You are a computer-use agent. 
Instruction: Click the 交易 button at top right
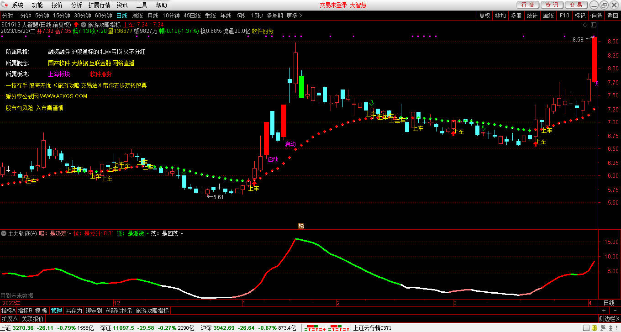tap(576, 5)
